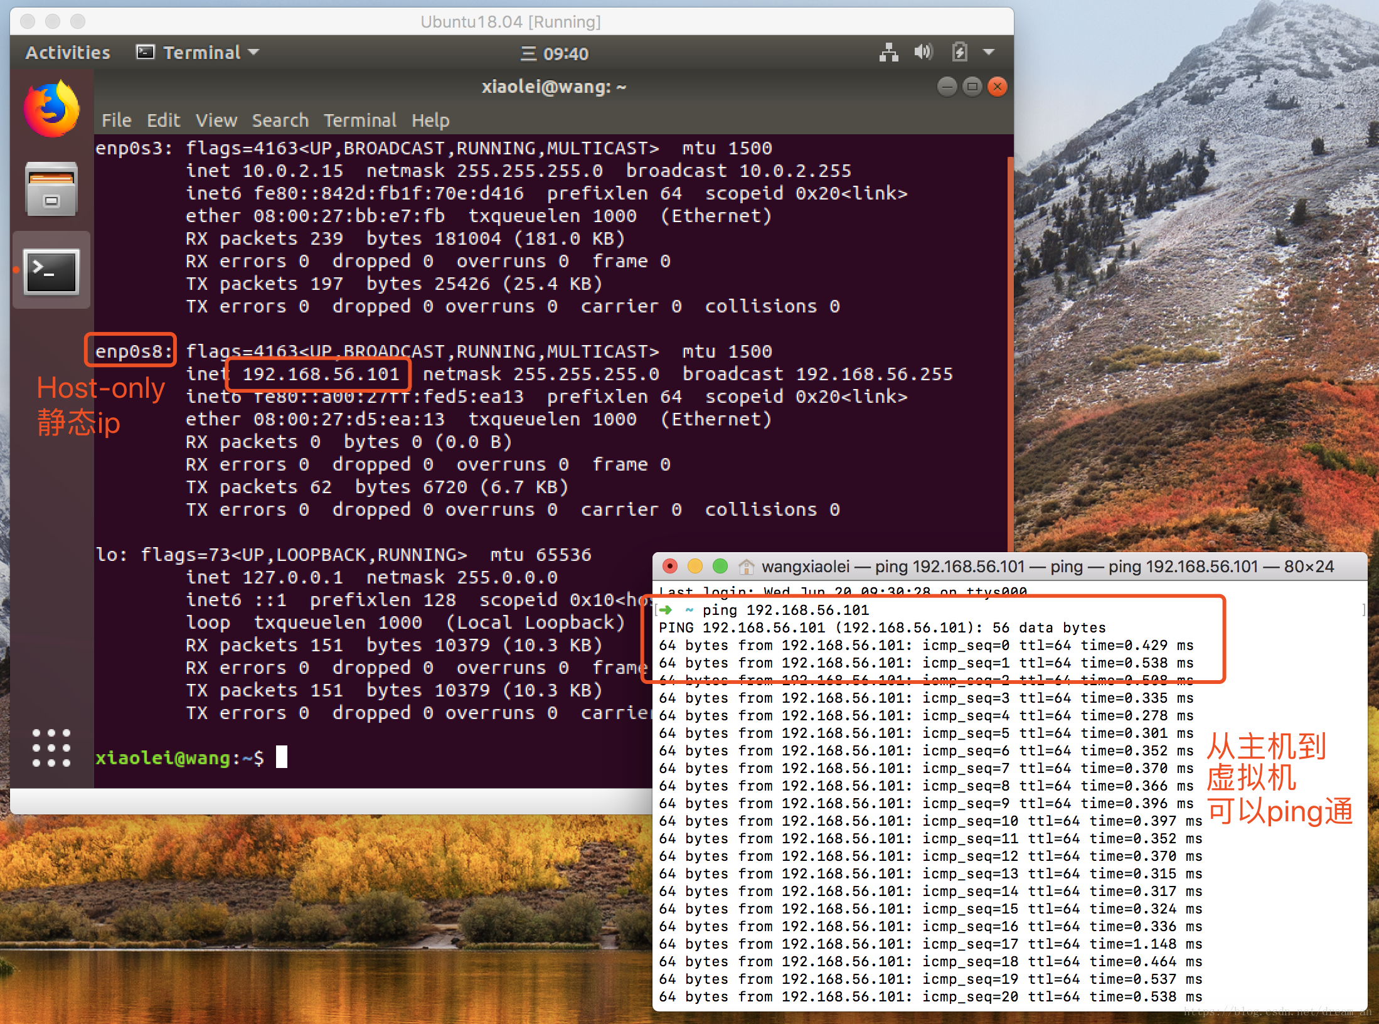Open the Terminal app menu dropdown
This screenshot has height=1024, width=1379.
198,52
